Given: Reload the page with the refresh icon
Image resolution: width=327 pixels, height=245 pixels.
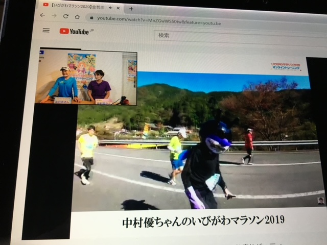Looking at the screenshot, I should pyautogui.click(x=66, y=16).
